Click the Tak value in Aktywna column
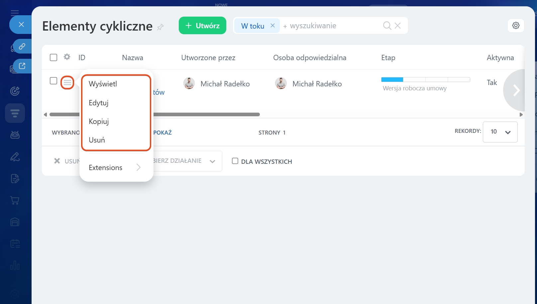The width and height of the screenshot is (537, 304). click(492, 82)
